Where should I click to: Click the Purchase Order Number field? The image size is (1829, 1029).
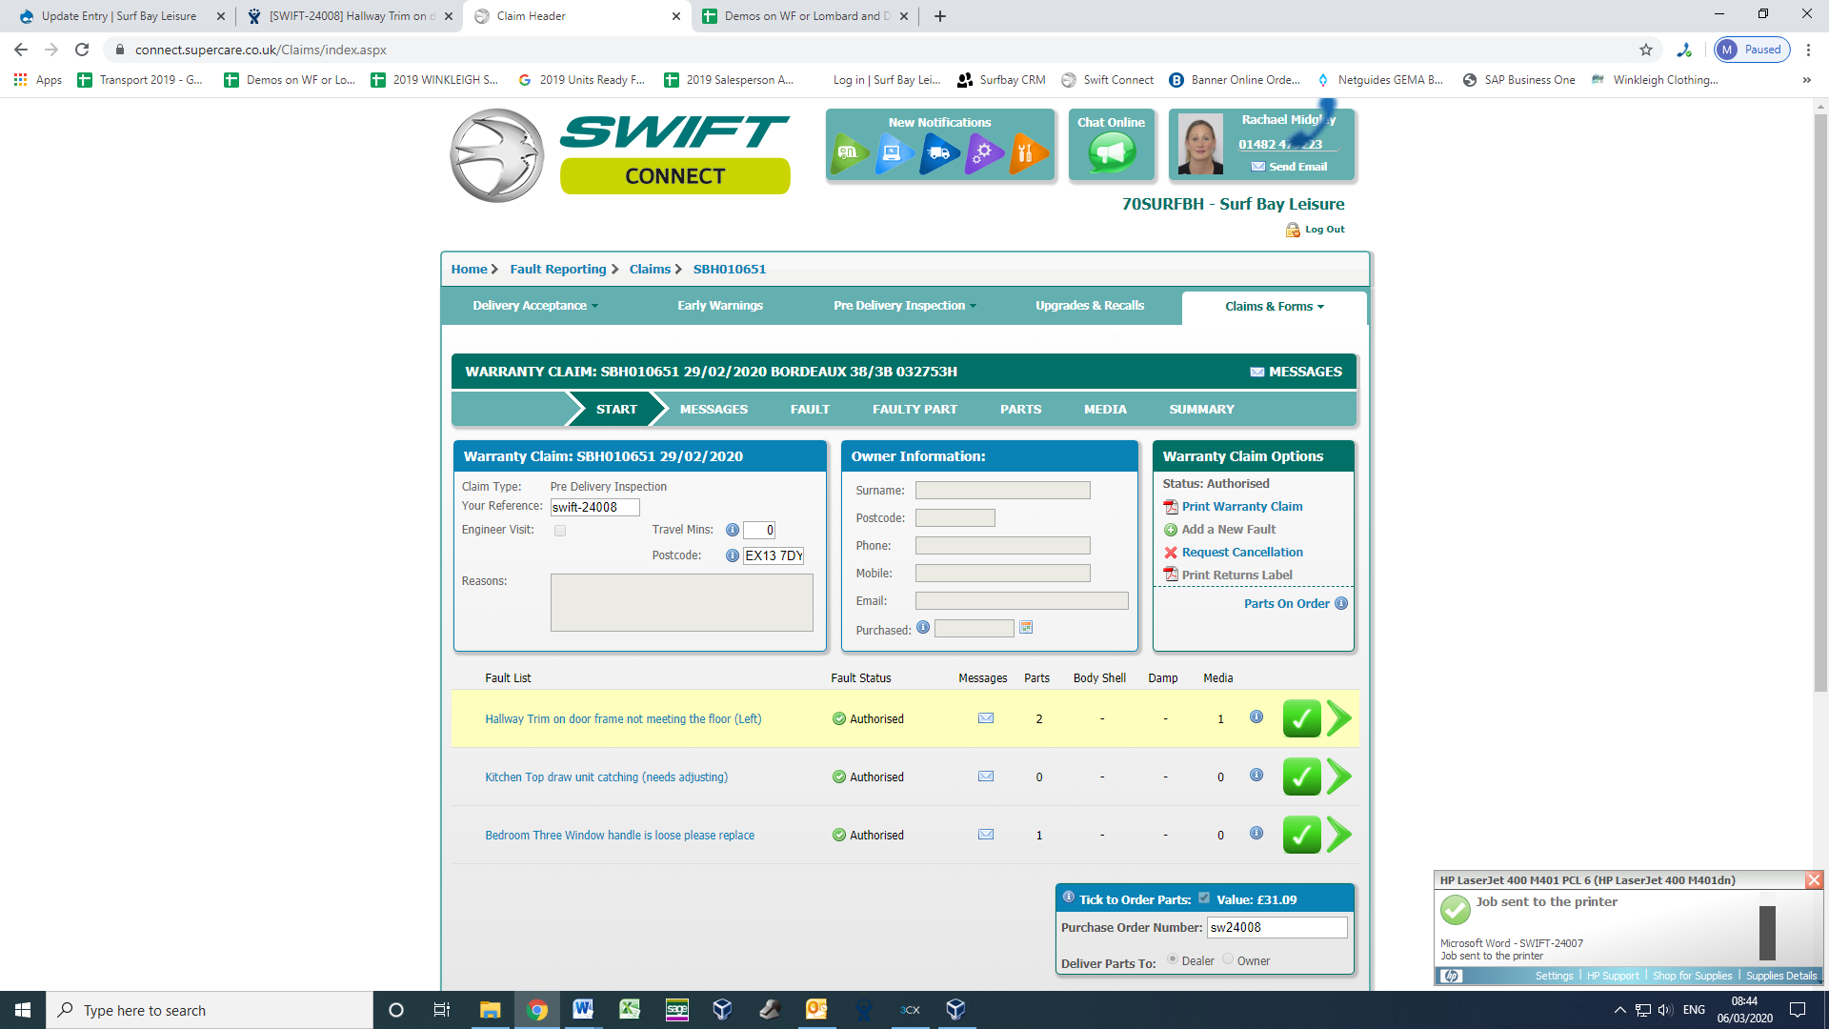pyautogui.click(x=1276, y=927)
